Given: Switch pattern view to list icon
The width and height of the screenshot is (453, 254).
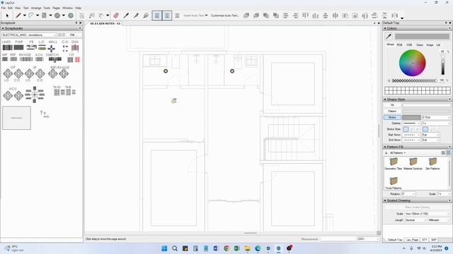Looking at the screenshot, I should coord(443,152).
